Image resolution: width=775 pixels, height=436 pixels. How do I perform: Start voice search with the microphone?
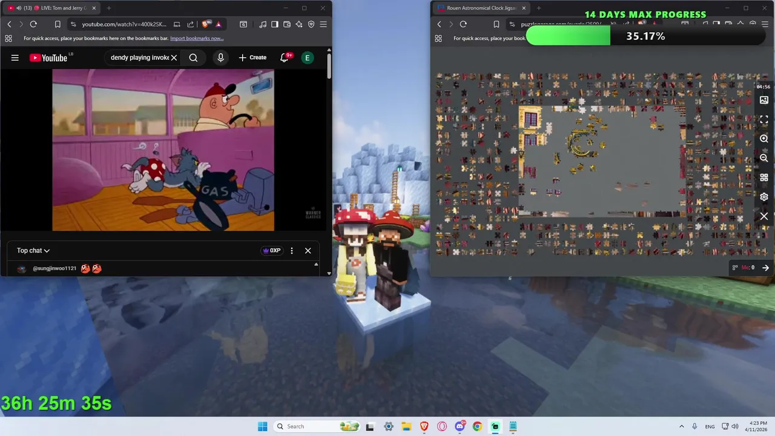(x=220, y=58)
